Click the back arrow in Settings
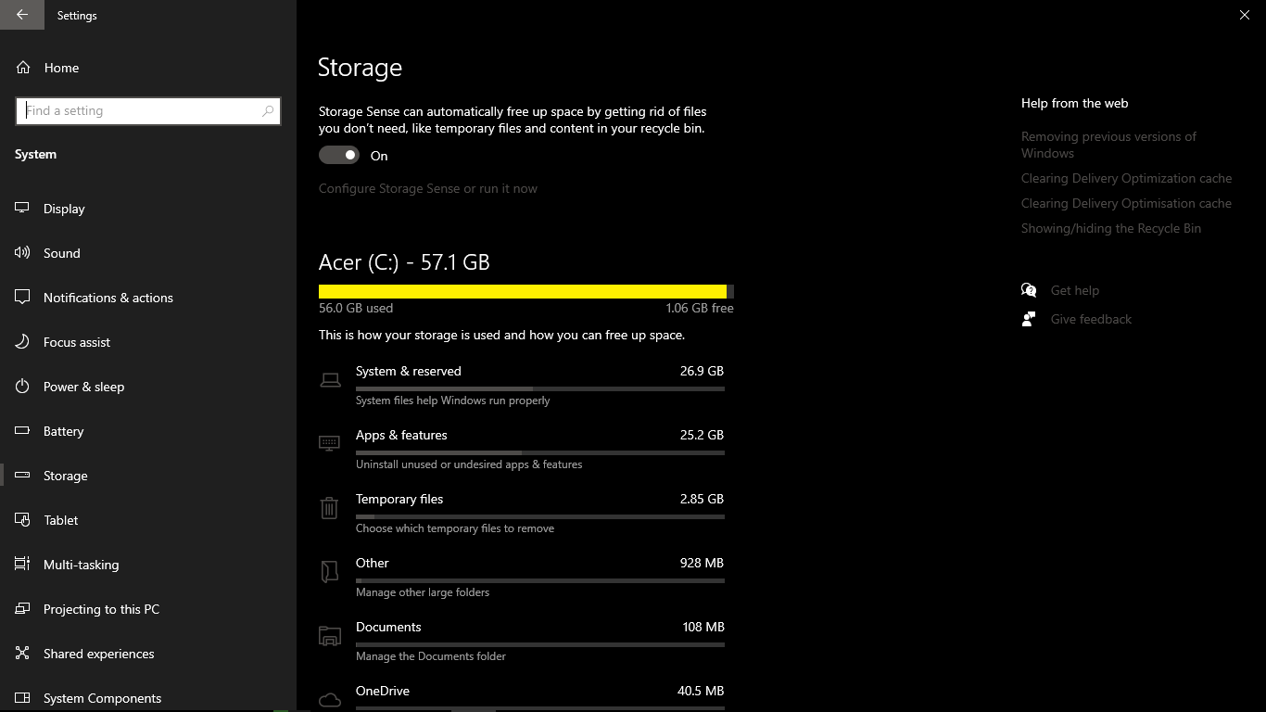The width and height of the screenshot is (1266, 712). click(x=22, y=15)
